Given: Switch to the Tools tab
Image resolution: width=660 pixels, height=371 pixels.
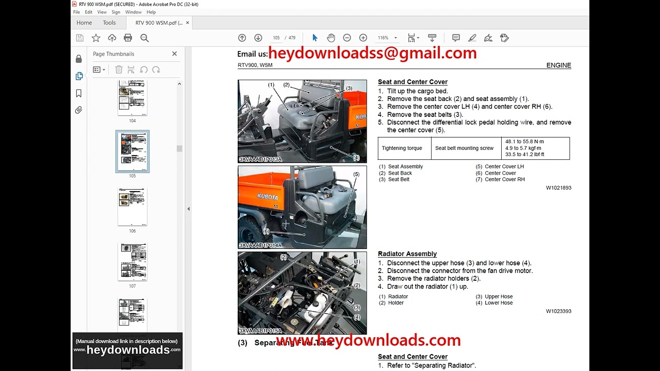Looking at the screenshot, I should [x=109, y=23].
